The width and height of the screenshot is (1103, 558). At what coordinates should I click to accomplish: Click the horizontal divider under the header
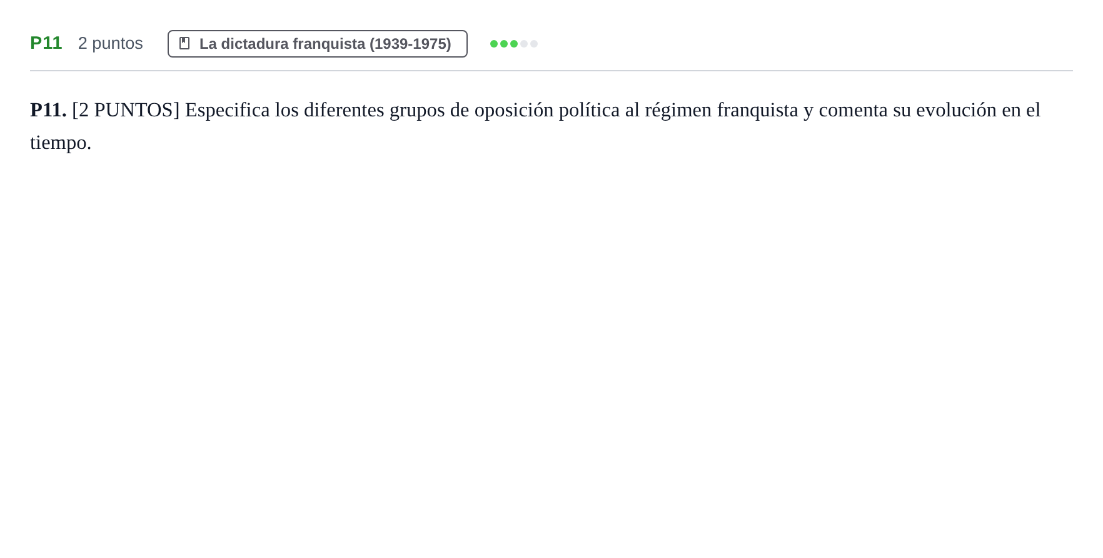(551, 71)
